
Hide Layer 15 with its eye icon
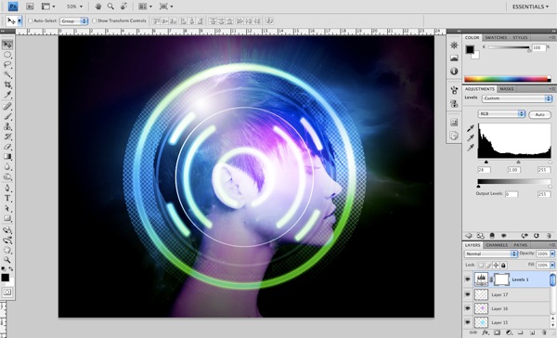468,322
